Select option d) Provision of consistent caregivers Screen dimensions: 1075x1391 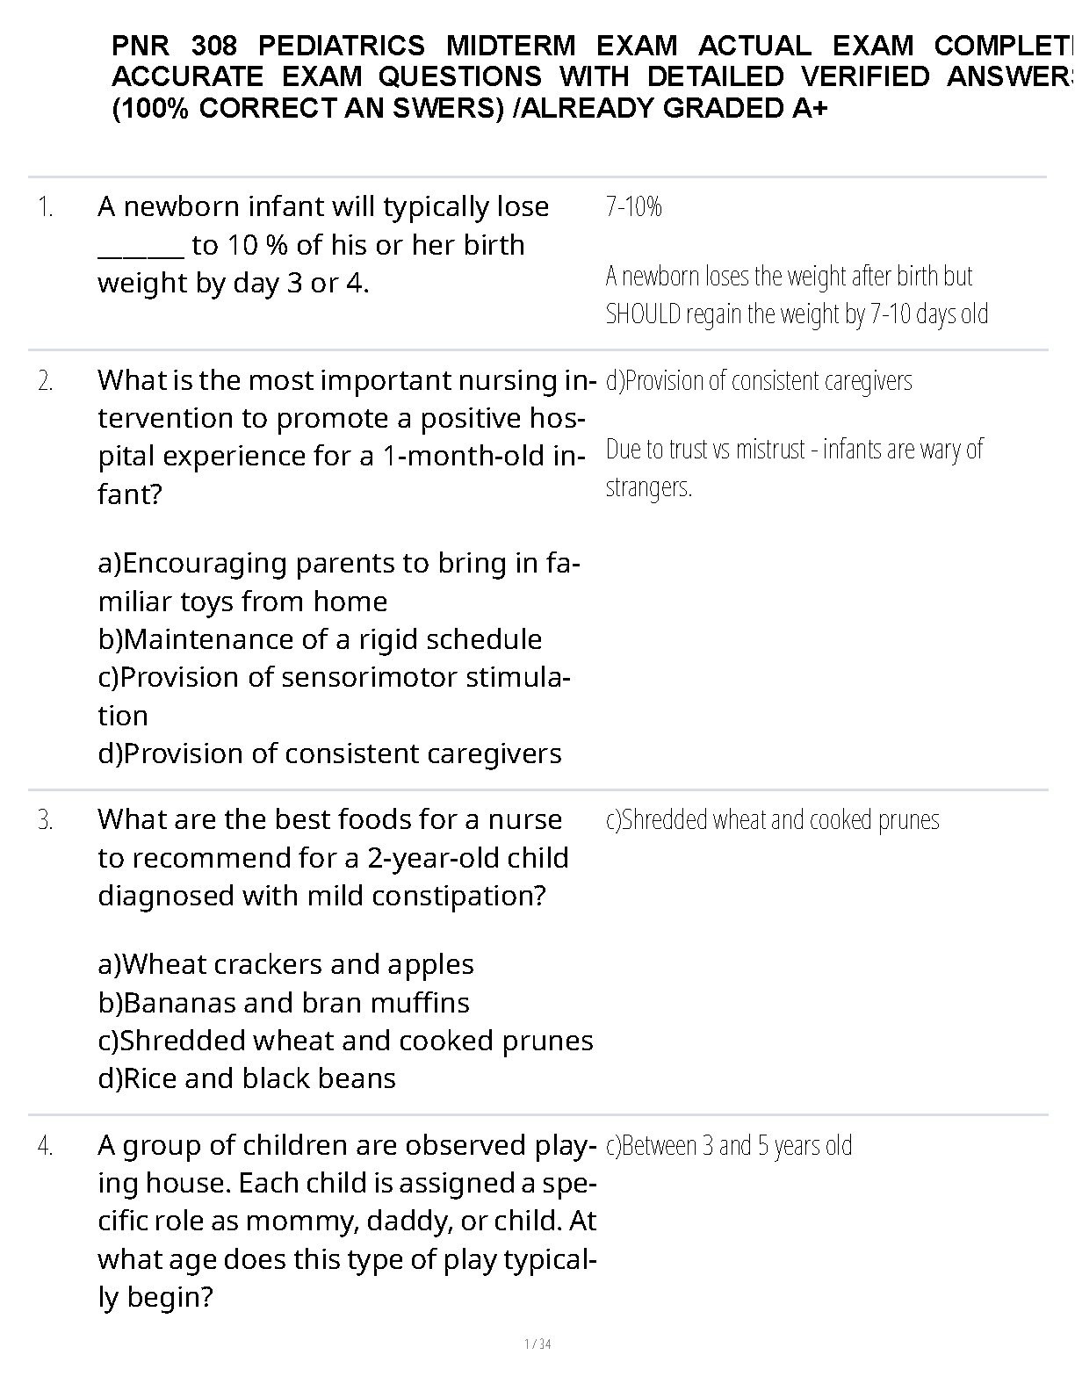tap(329, 753)
